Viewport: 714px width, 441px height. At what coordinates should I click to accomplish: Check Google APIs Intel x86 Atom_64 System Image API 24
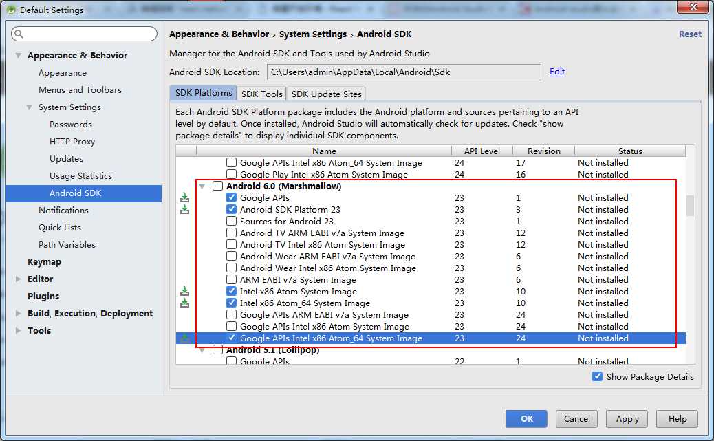(231, 162)
